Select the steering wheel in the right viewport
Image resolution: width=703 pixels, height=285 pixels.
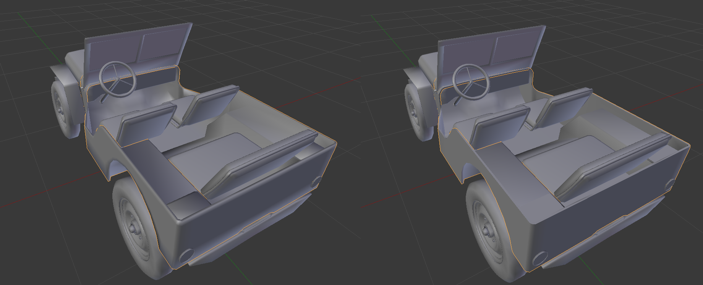[x=471, y=82]
